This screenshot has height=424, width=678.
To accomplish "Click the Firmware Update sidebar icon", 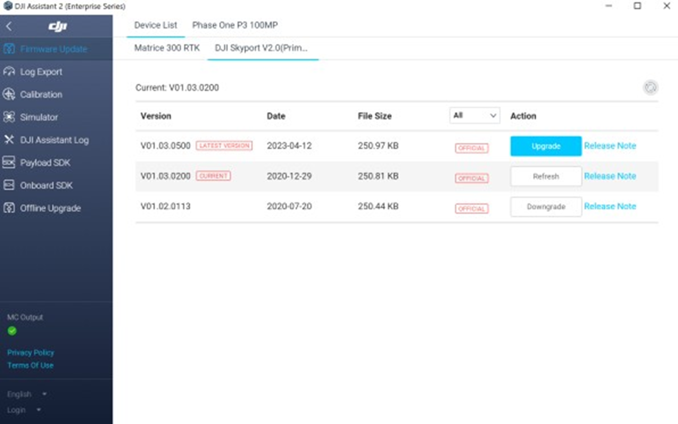I will 9,49.
